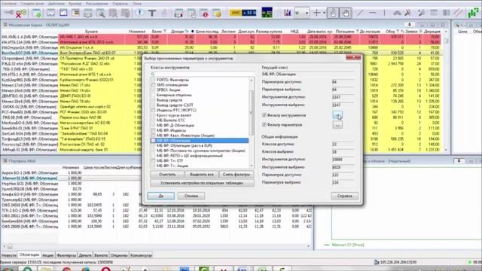
Task: Click the Выделить все button
Action: 202,175
